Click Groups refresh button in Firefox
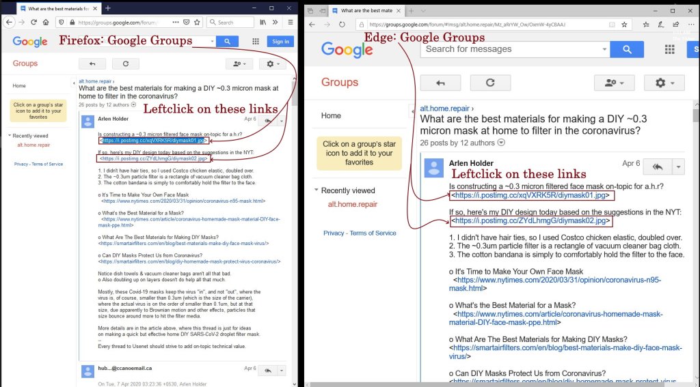700x387 pixels. (126, 63)
